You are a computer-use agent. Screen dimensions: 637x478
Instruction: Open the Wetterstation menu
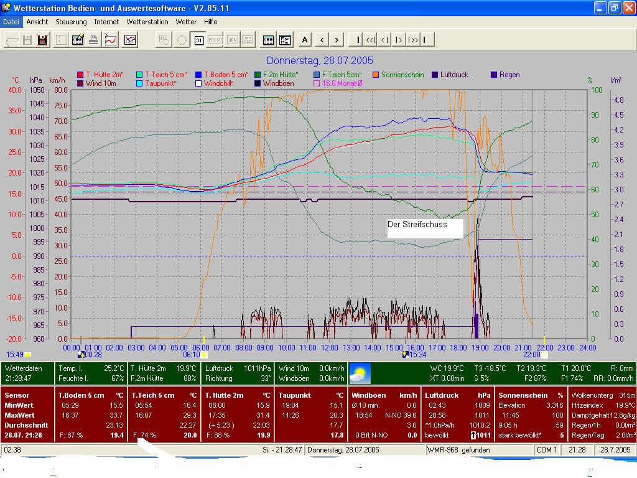(x=147, y=22)
